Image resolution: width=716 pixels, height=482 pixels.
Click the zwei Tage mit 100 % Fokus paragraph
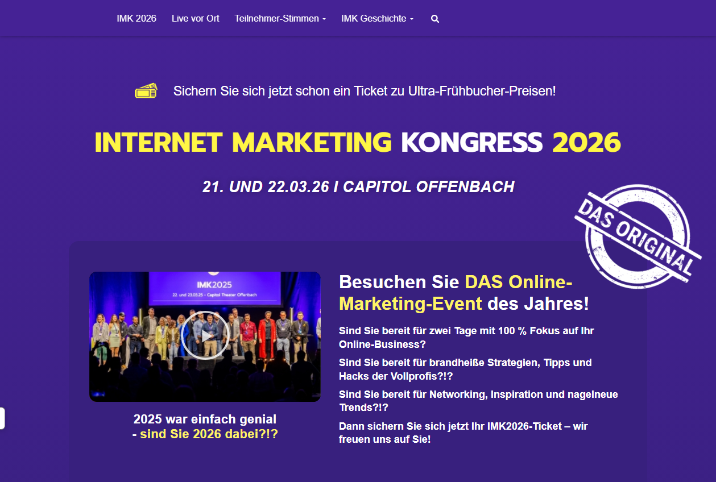[466, 337]
